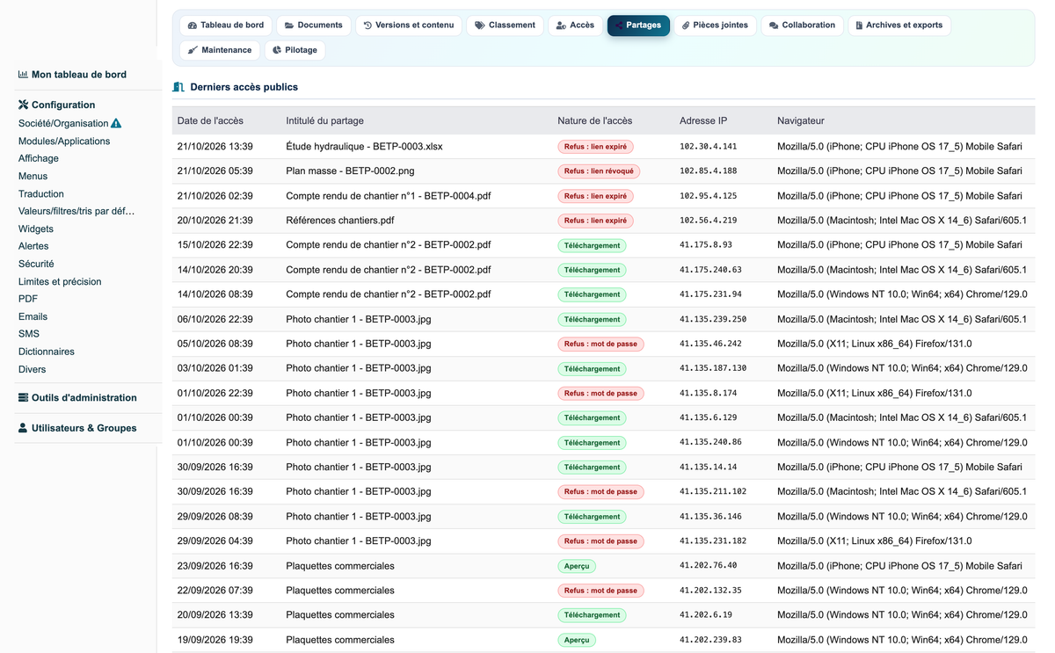Expand the Configuration section

[x=63, y=105]
